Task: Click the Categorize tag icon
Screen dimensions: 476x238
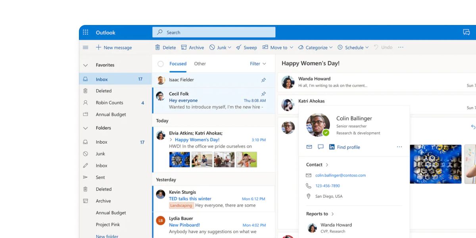Action: tap(301, 47)
